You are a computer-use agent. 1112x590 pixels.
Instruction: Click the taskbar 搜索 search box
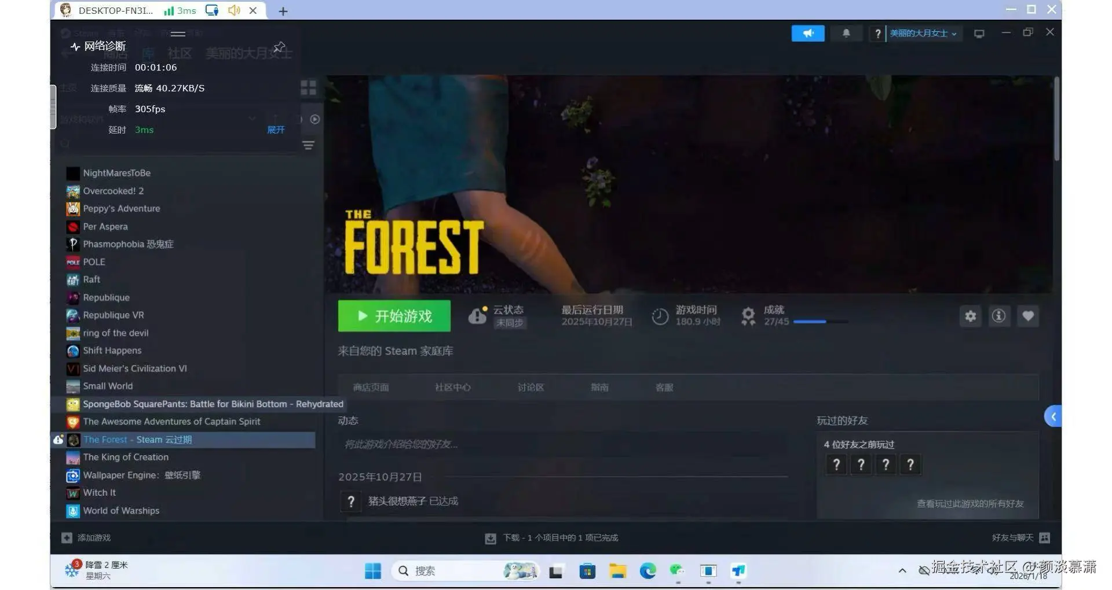coord(465,571)
